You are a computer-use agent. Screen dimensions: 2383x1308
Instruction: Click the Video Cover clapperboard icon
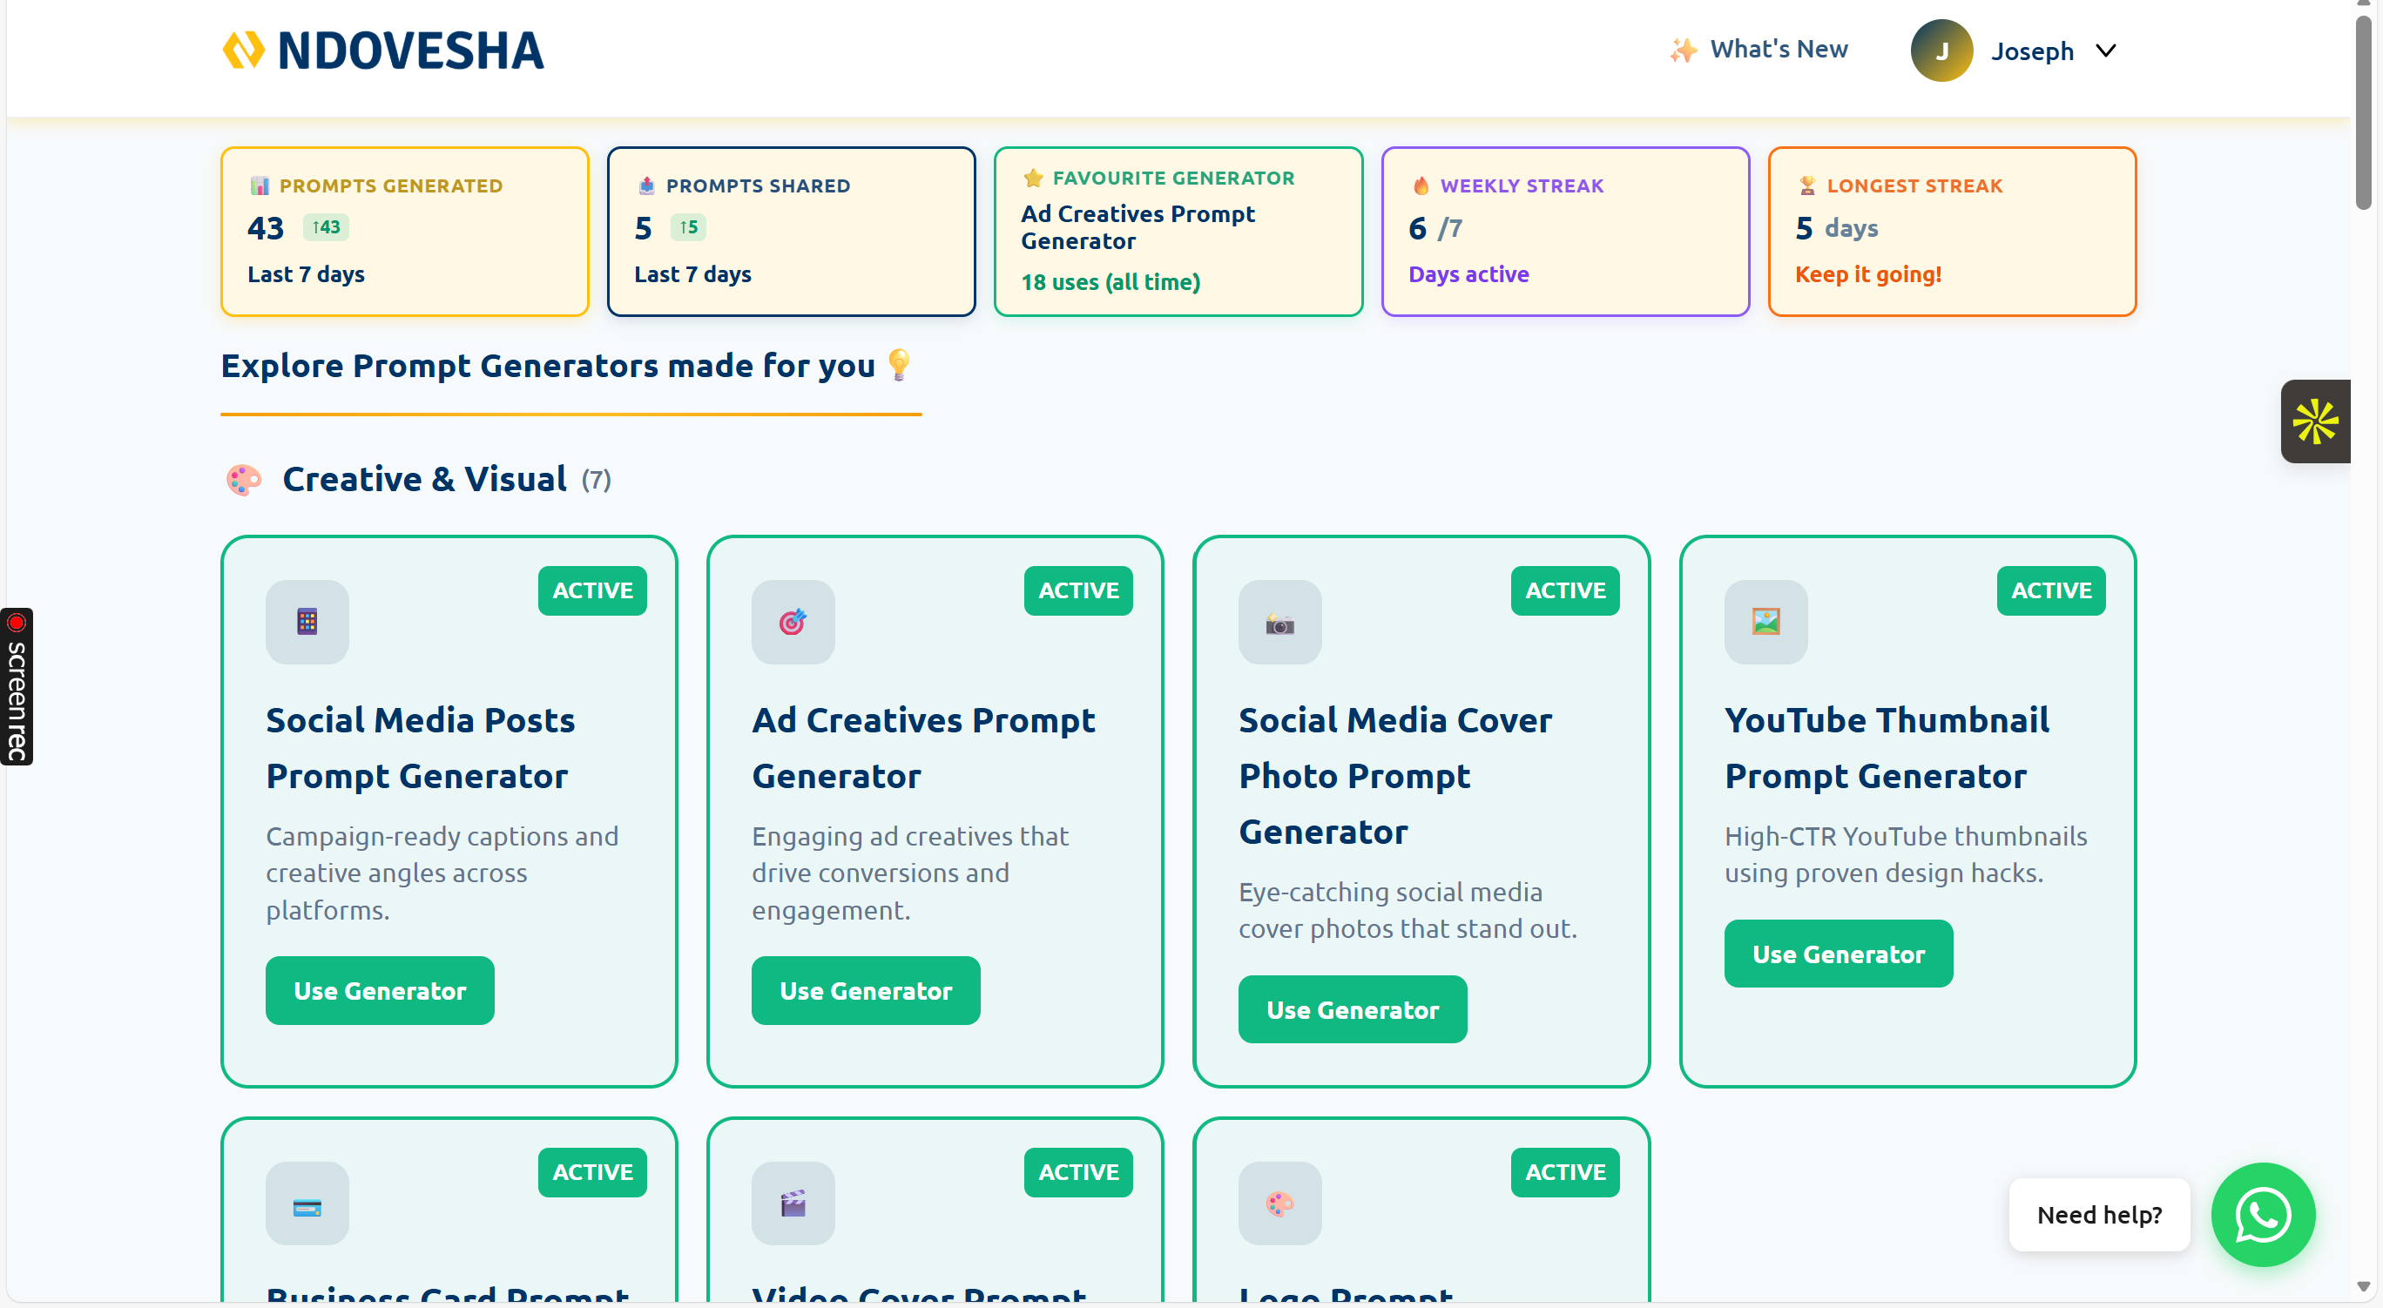(x=793, y=1203)
